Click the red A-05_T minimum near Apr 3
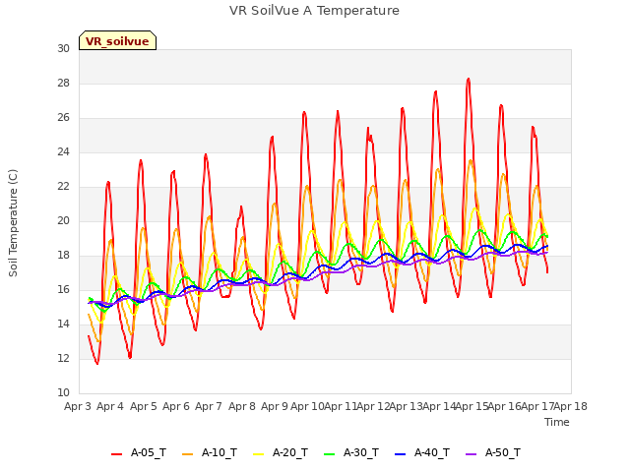This screenshot has height=472, width=630. tap(97, 363)
